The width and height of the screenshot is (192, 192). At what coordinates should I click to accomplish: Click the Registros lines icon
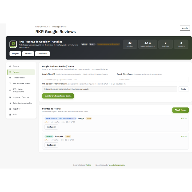point(10,109)
